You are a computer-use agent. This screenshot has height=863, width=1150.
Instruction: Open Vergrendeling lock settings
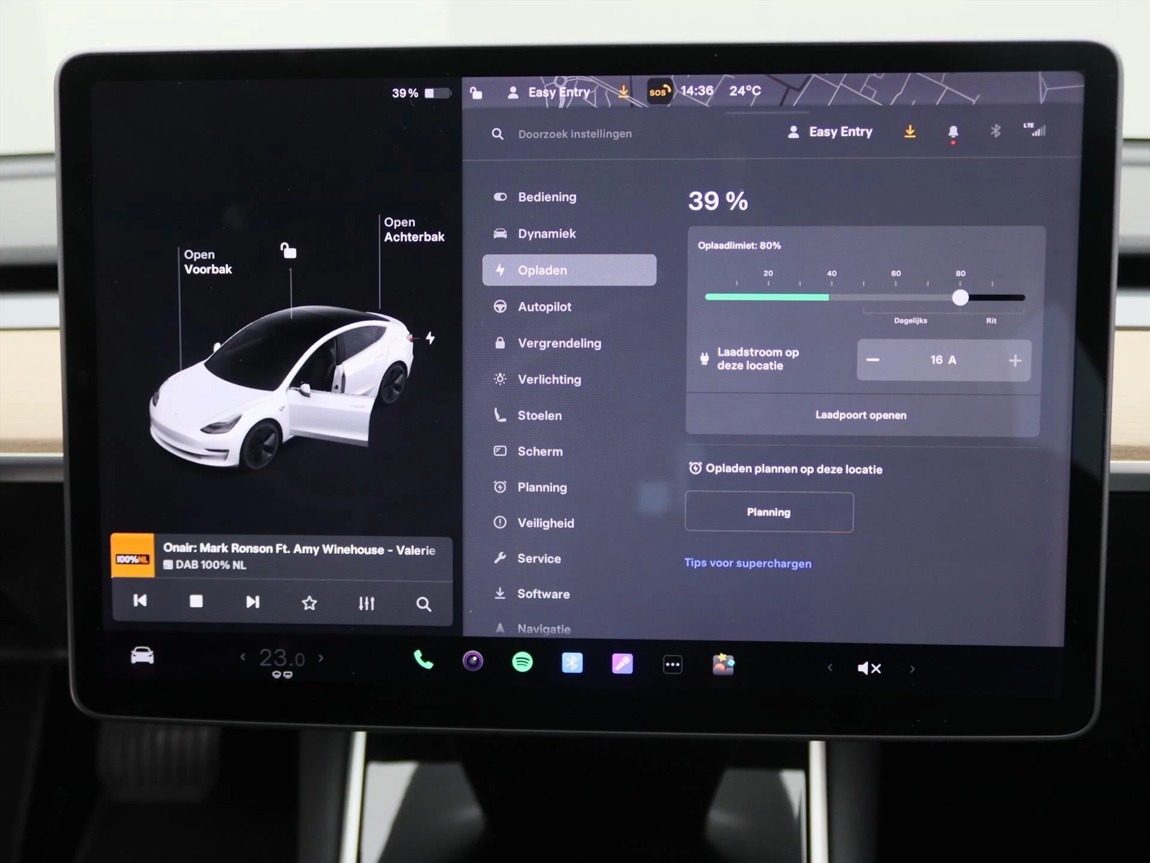tap(559, 343)
